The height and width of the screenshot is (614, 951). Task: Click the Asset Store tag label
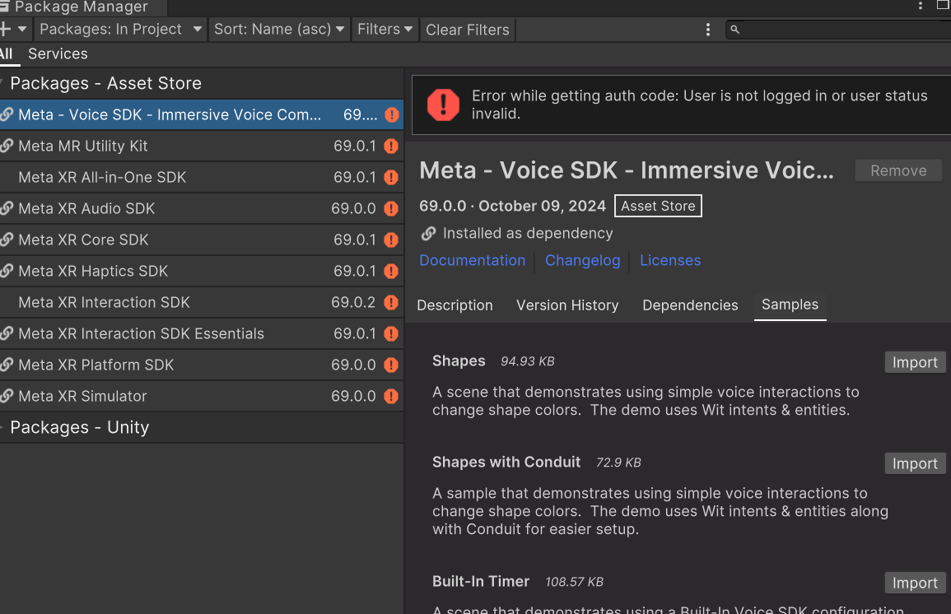click(658, 206)
